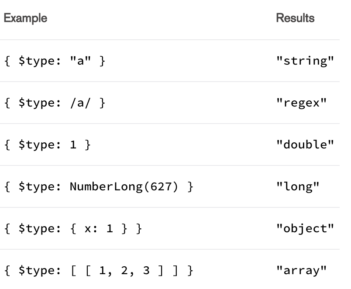Select the { $type: /a/ } example code
The image size is (351, 289).
(54, 103)
